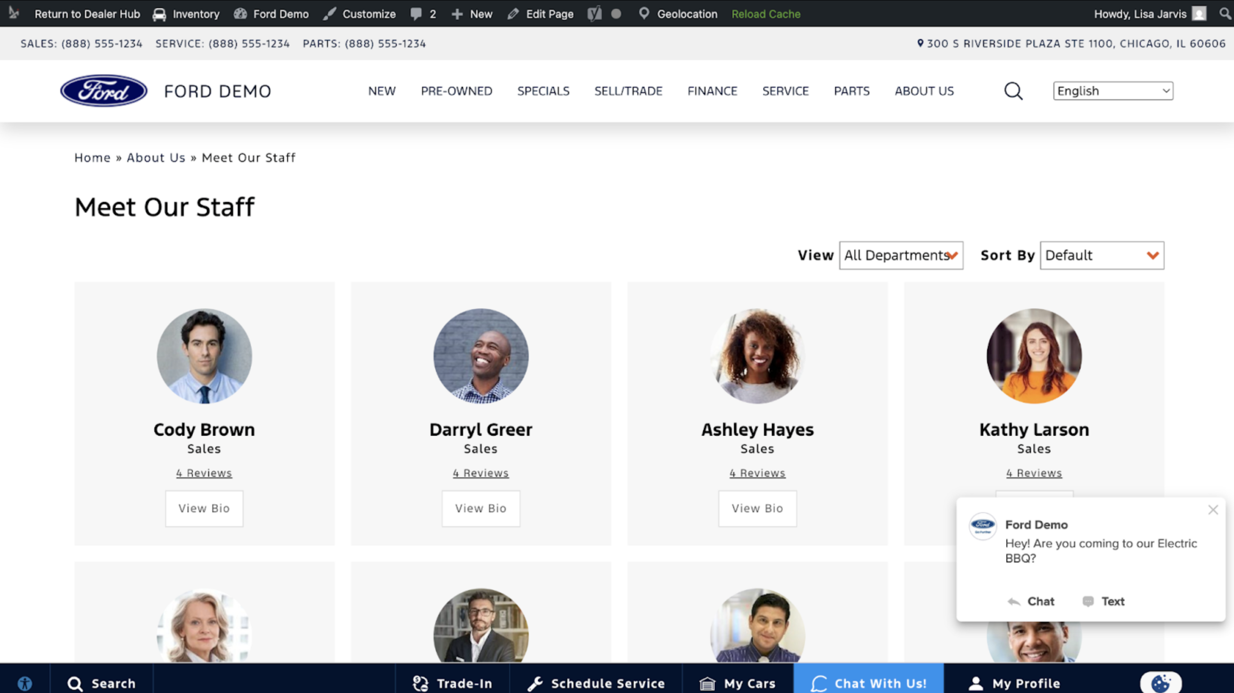Open the PARTS menu
The image size is (1234, 693).
pos(852,91)
